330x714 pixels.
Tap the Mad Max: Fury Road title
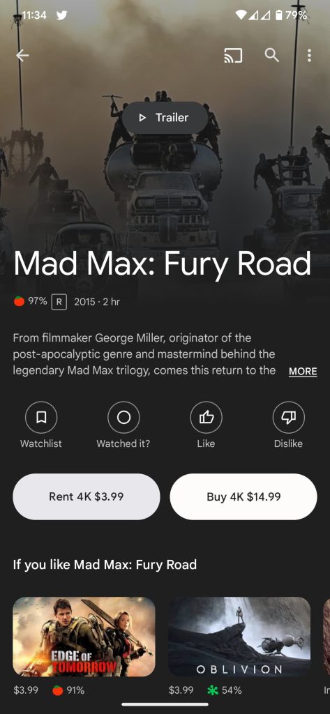(x=163, y=264)
